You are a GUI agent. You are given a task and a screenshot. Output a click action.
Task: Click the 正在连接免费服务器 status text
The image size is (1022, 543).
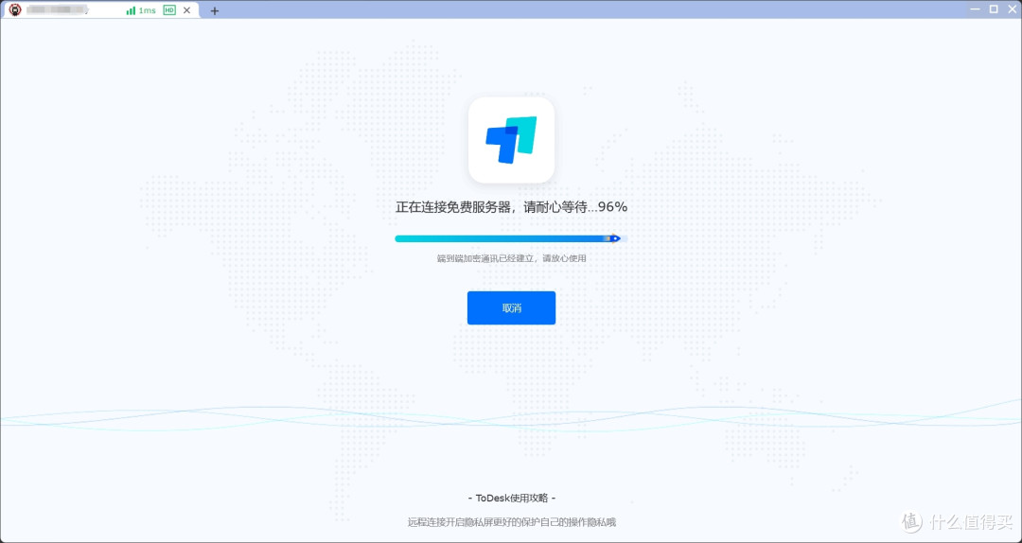point(511,206)
